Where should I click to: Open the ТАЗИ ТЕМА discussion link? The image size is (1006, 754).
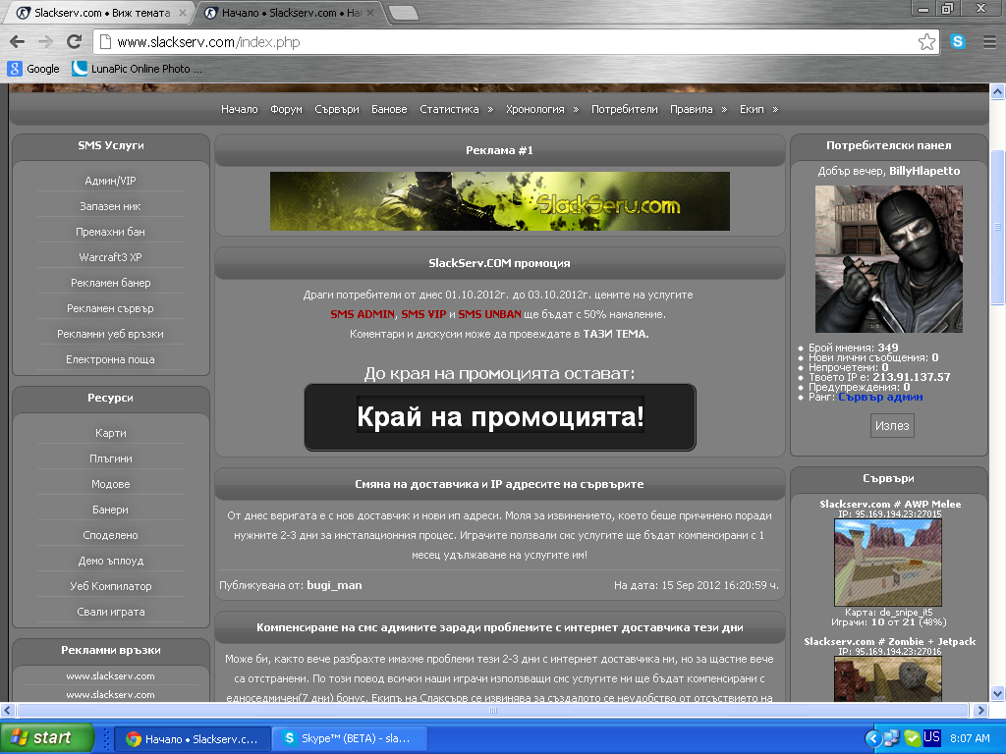pyautogui.click(x=616, y=334)
